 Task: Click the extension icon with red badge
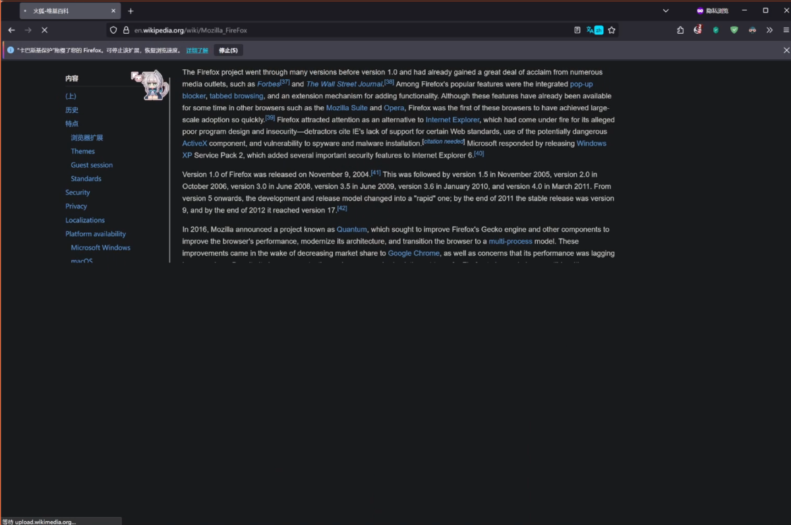pyautogui.click(x=697, y=30)
